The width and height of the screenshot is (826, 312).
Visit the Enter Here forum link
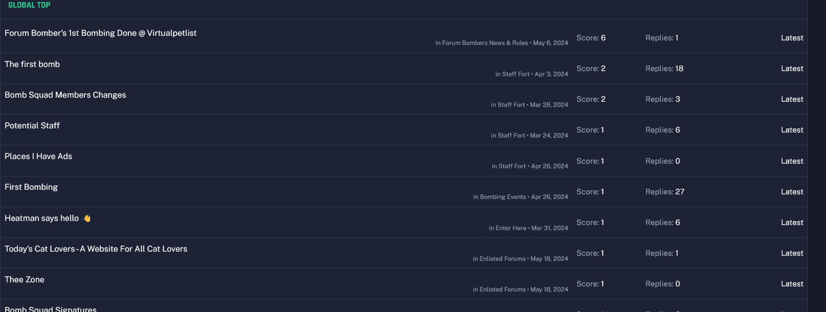click(x=510, y=228)
